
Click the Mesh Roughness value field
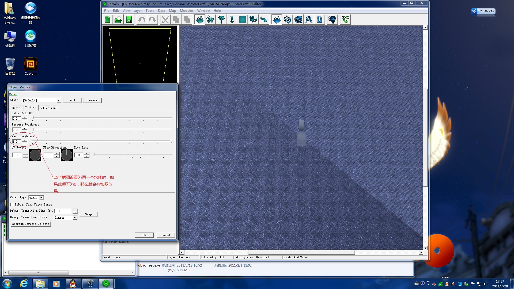17,142
